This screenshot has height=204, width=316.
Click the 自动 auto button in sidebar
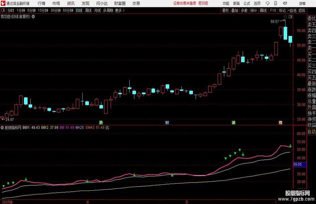tap(312, 132)
